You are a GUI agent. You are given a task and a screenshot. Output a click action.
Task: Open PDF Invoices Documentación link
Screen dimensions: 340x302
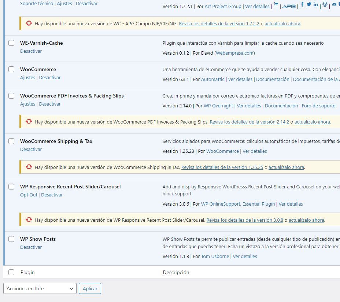(281, 106)
